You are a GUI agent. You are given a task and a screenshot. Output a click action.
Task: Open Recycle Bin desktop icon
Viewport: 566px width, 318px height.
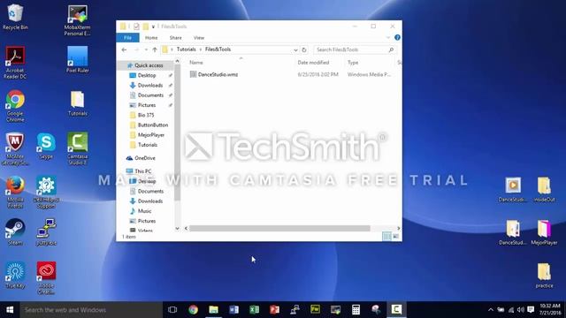15,17
